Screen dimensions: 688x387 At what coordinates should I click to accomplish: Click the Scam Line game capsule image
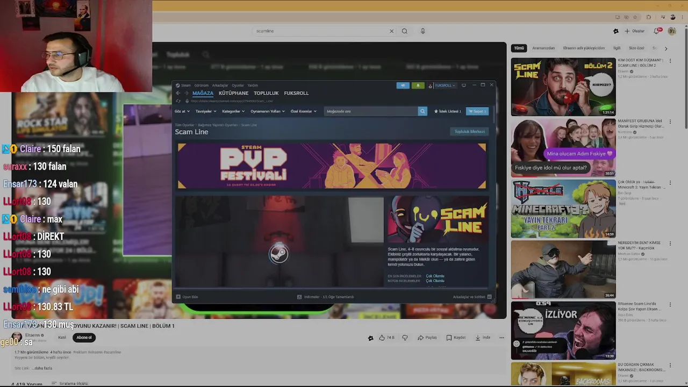click(x=438, y=219)
